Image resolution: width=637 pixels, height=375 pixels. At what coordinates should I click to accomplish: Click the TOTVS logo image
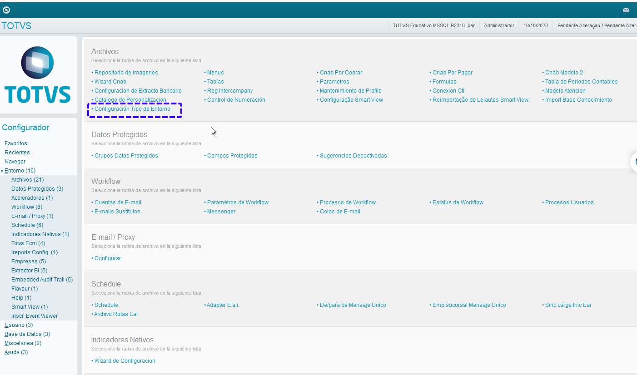(x=38, y=75)
